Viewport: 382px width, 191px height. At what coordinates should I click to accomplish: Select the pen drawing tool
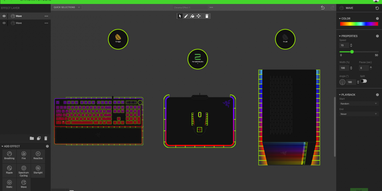click(186, 16)
